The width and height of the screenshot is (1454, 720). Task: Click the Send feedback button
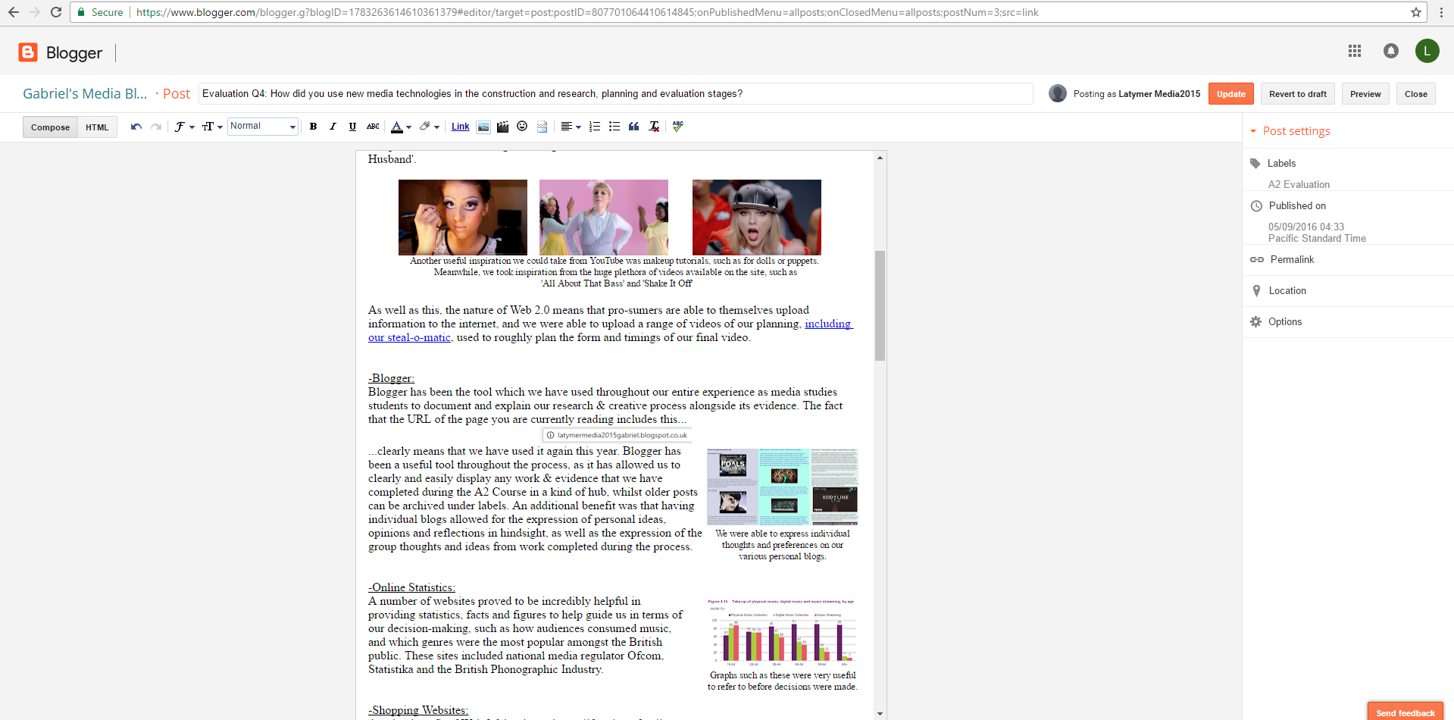pyautogui.click(x=1406, y=712)
